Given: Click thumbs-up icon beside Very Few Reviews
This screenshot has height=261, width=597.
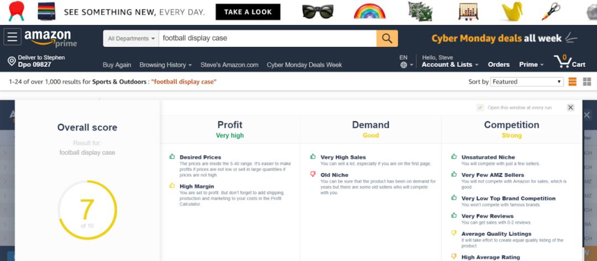Looking at the screenshot, I should point(454,215).
